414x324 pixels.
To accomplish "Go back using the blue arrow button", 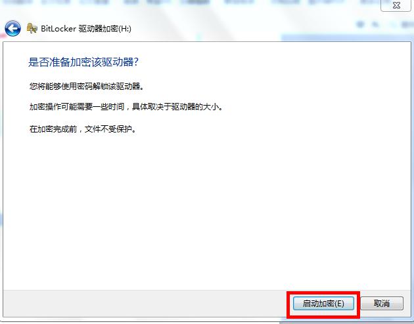I will coord(12,28).
